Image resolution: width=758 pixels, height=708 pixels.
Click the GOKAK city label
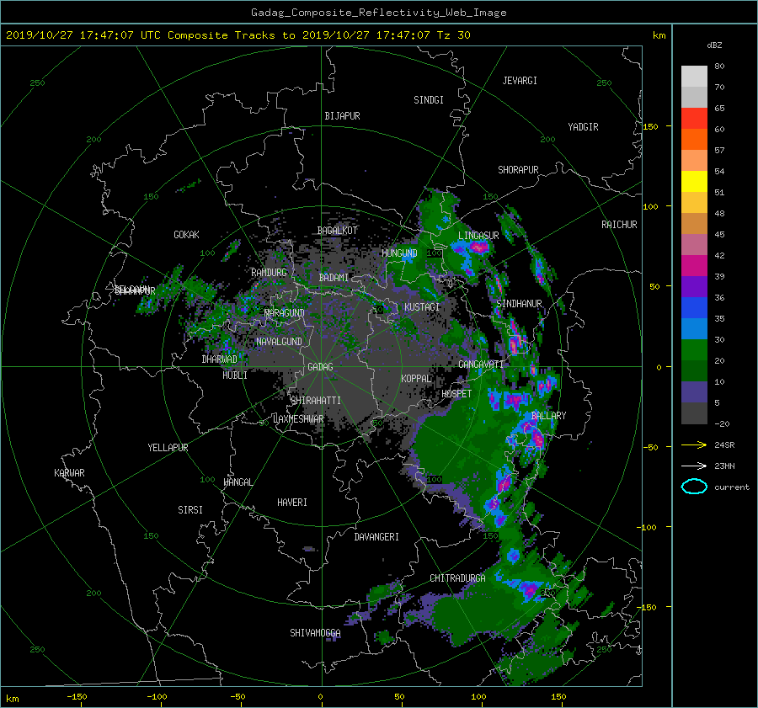186,235
